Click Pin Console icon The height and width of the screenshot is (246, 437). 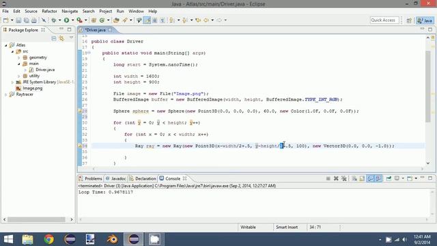click(x=389, y=178)
